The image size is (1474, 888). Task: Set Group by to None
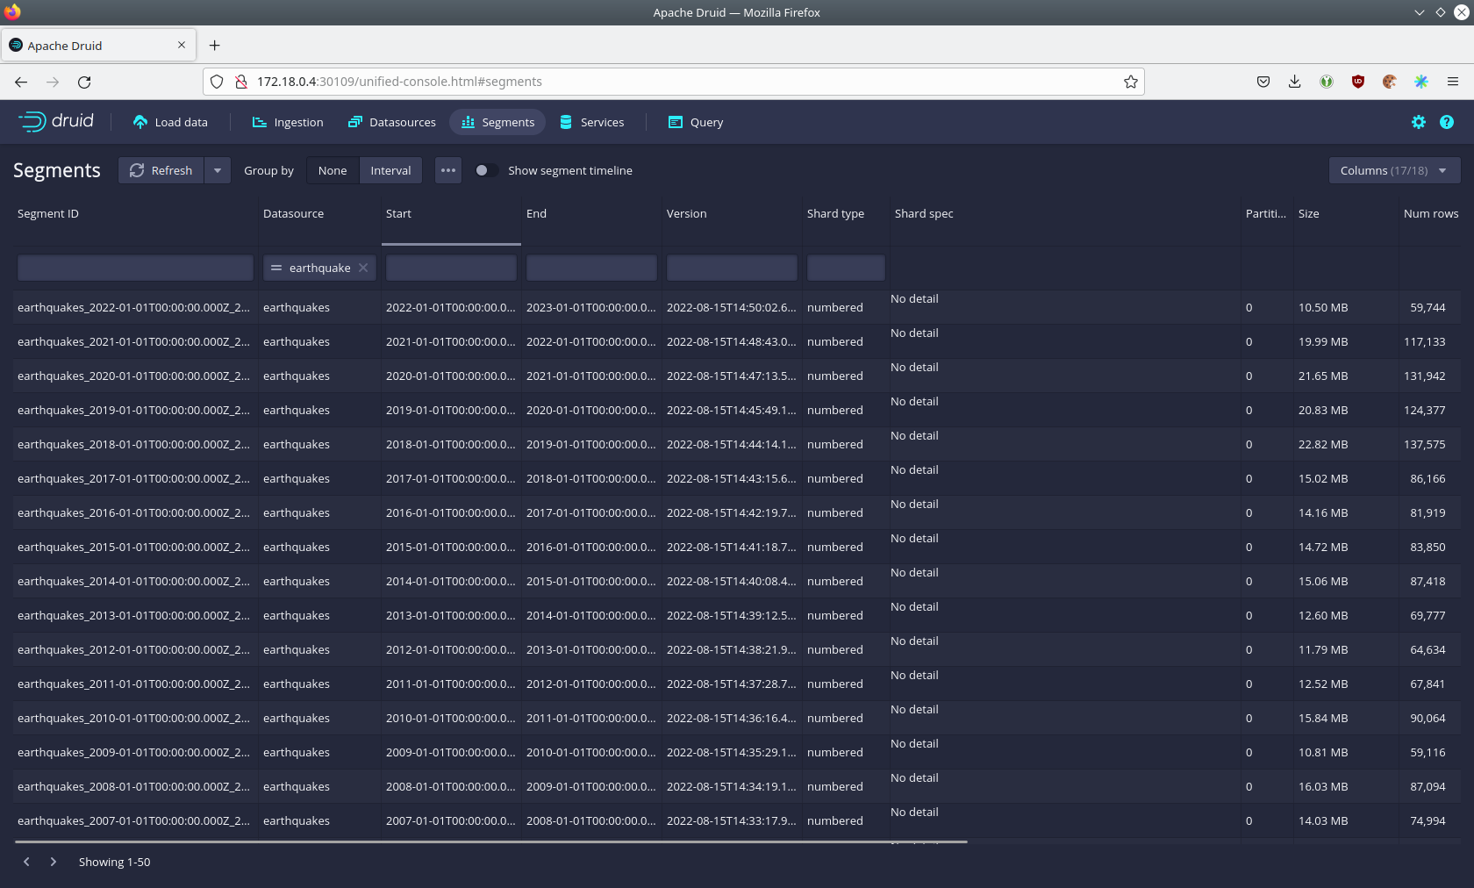[x=333, y=170]
